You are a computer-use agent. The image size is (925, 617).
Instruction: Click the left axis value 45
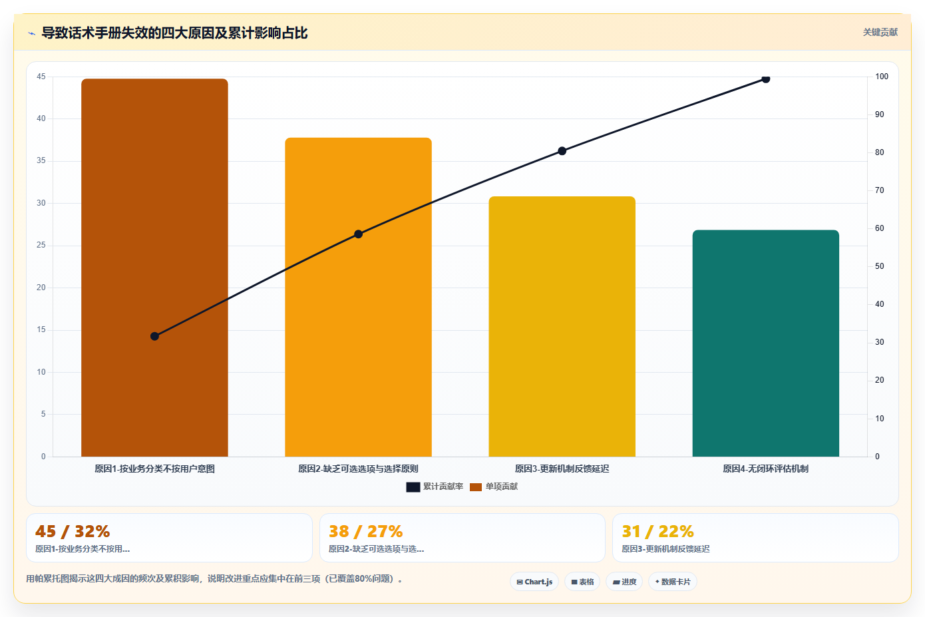tap(41, 77)
